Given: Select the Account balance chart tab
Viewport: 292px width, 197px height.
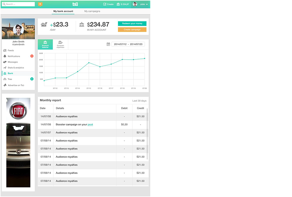Looking at the screenshot, I should [45, 44].
